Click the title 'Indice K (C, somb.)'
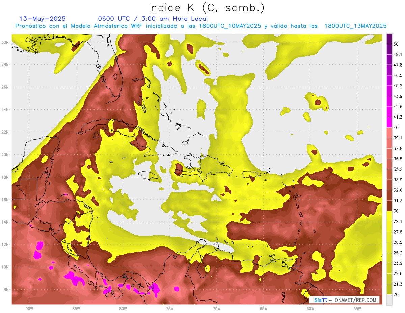Viewport: 405px width, 313px height. pyautogui.click(x=206, y=8)
